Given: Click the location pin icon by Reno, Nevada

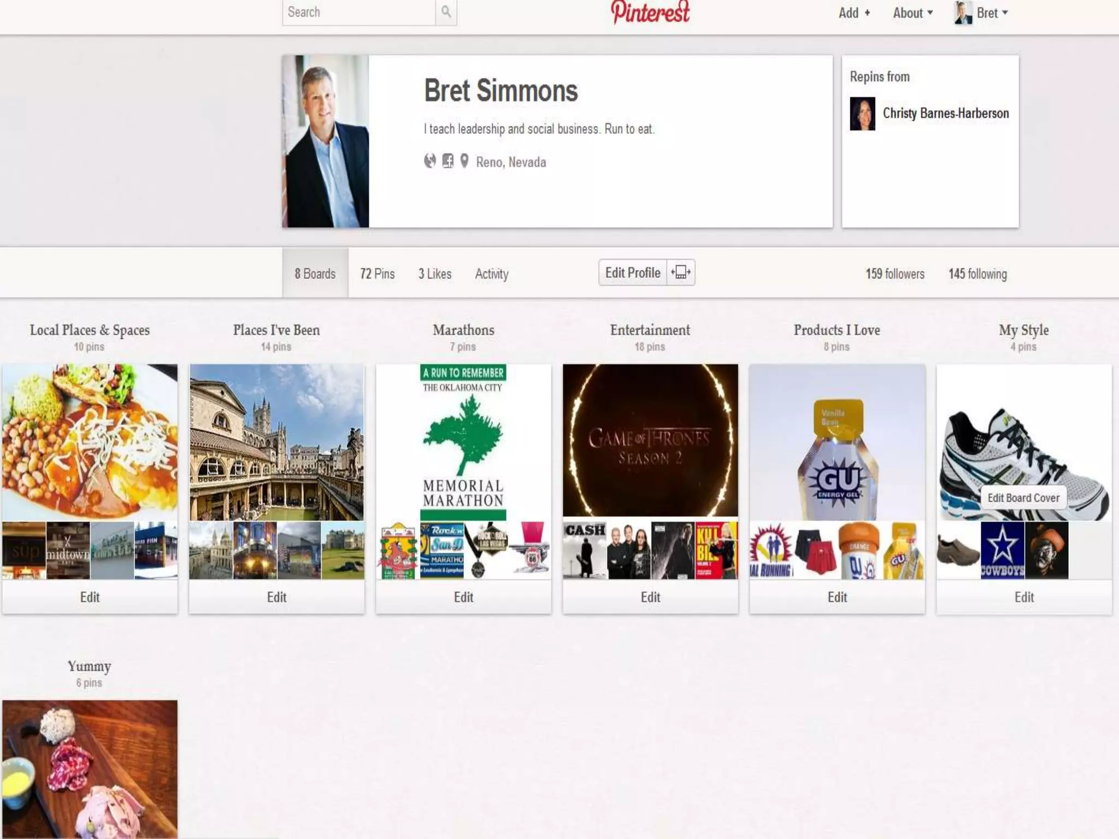Looking at the screenshot, I should (x=464, y=161).
